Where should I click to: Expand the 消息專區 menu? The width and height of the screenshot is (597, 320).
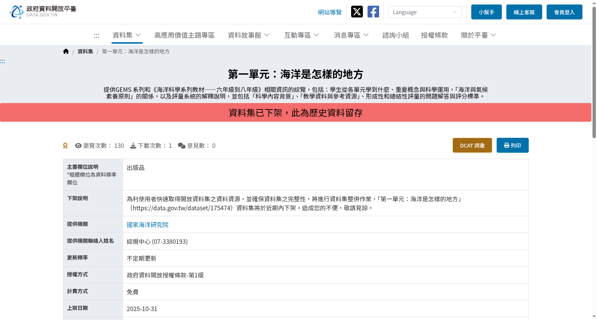351,35
